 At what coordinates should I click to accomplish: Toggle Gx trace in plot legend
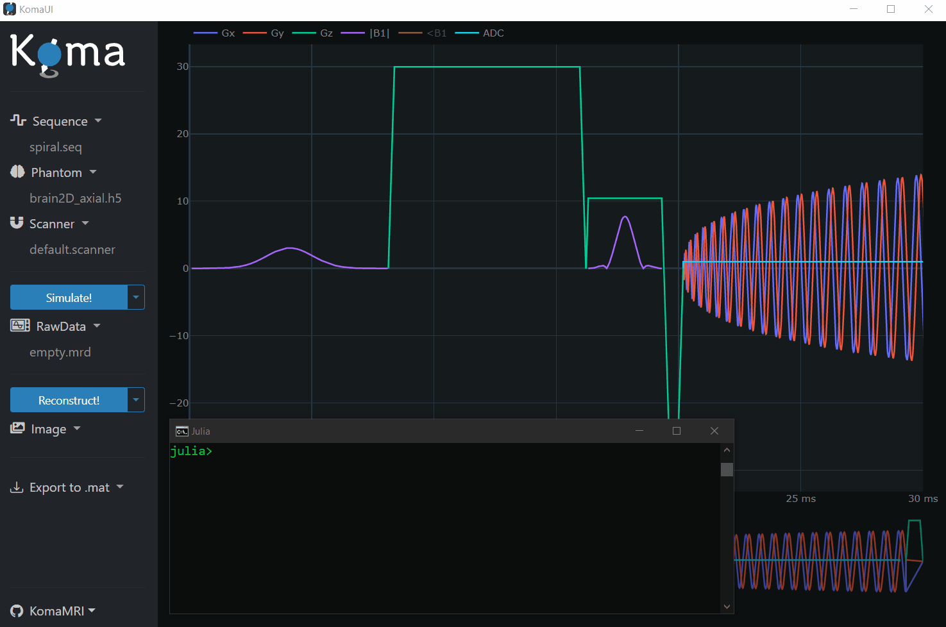[x=215, y=33]
